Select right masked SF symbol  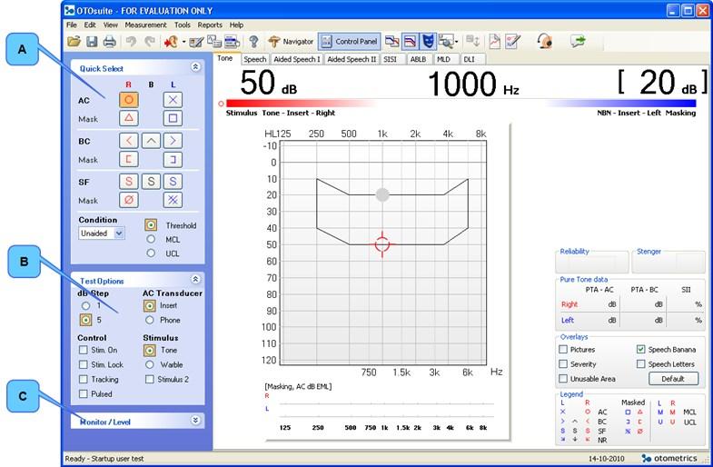(129, 200)
